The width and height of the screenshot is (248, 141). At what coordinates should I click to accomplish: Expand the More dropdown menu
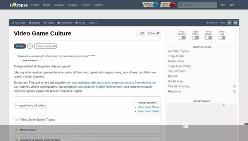(x=93, y=23)
